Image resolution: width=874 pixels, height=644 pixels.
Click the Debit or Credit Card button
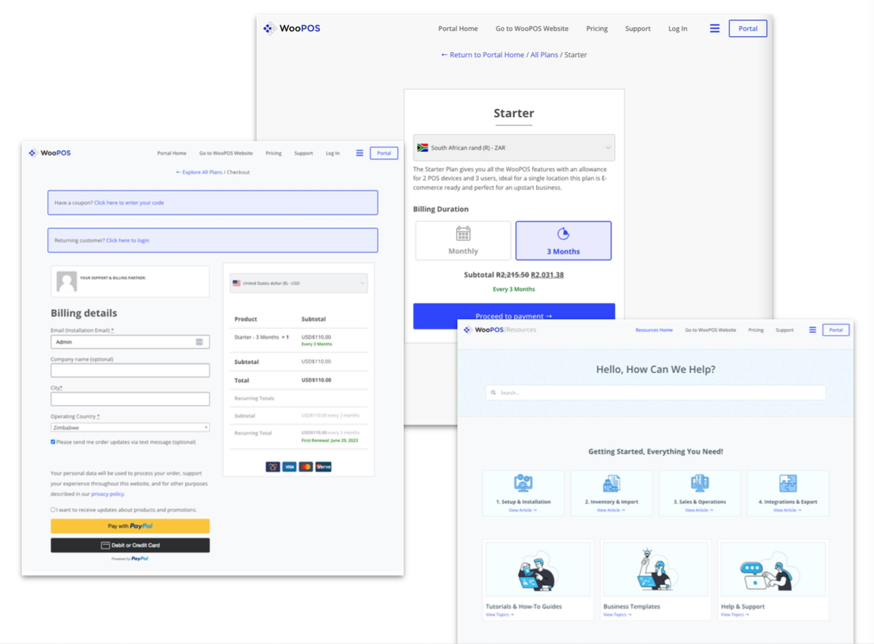click(130, 545)
